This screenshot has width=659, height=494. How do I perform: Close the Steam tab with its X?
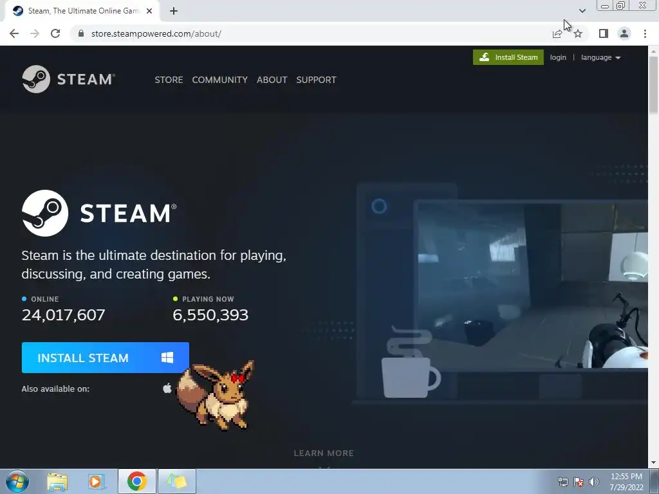pos(149,11)
